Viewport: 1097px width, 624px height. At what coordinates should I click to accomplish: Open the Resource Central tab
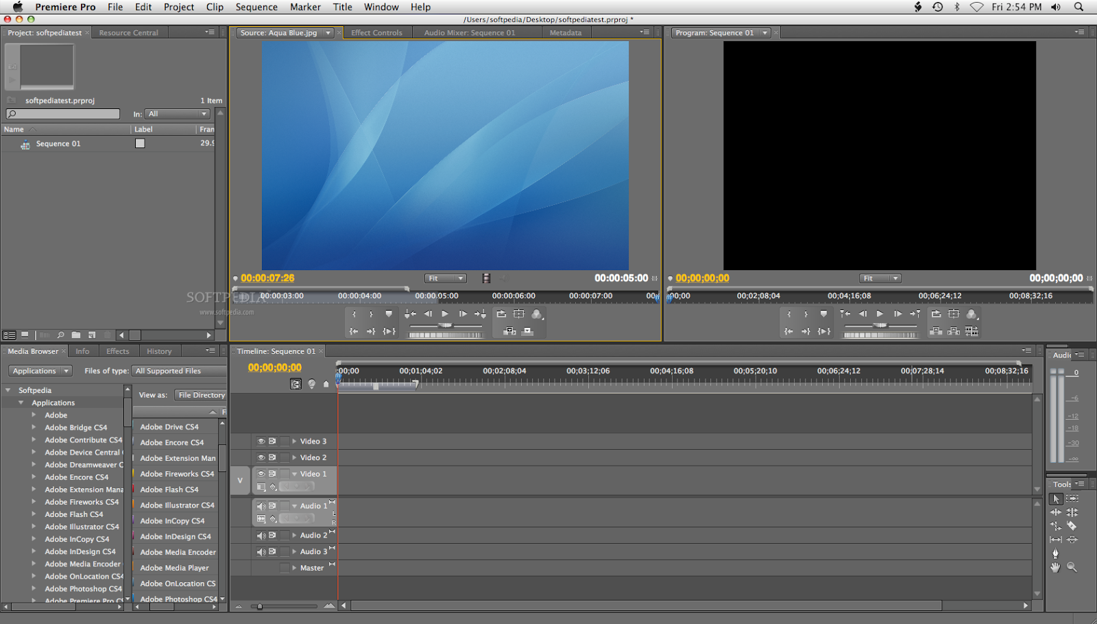(128, 32)
